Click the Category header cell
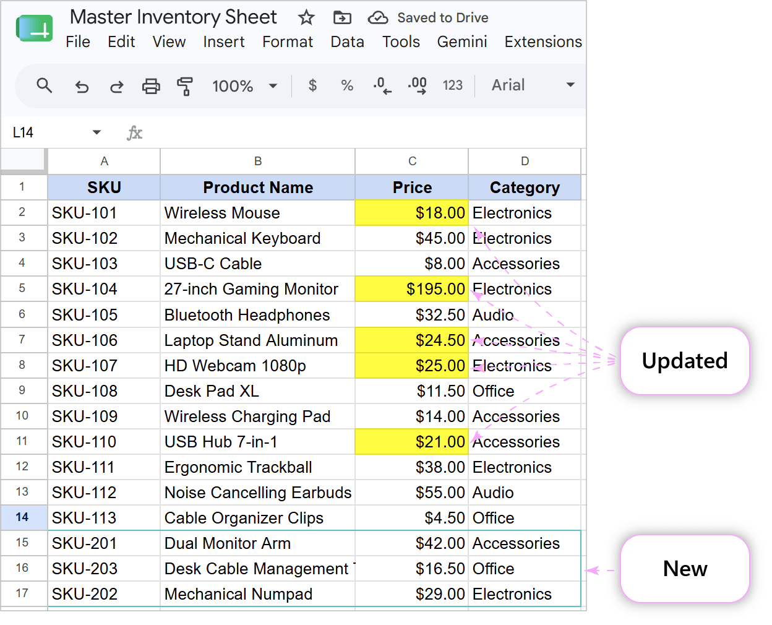The height and width of the screenshot is (625, 772). [525, 187]
